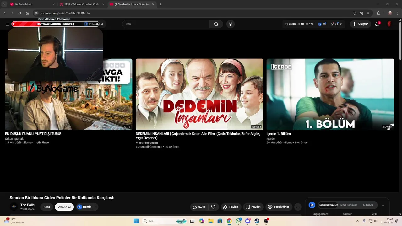Start voice search with the microphone icon
The height and width of the screenshot is (226, 402).
pyautogui.click(x=231, y=24)
